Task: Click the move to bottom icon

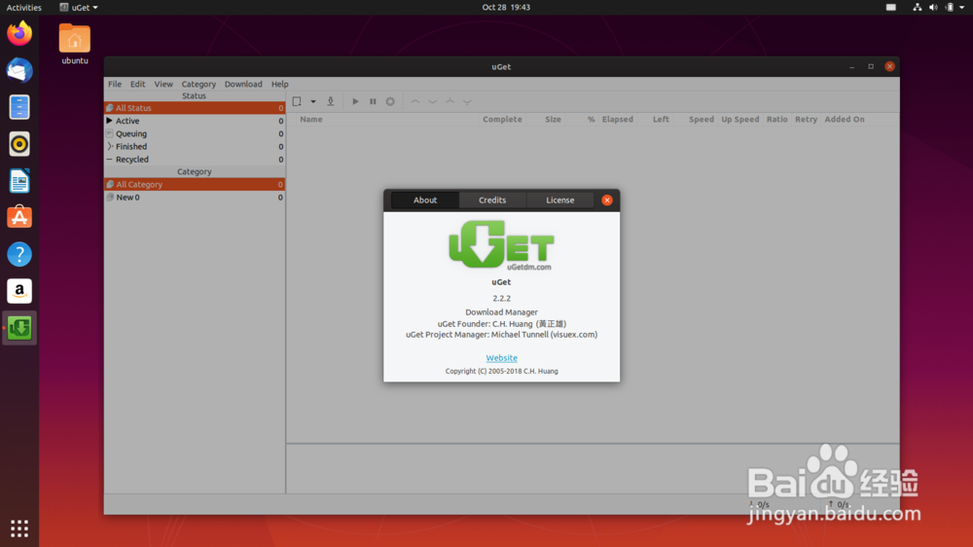Action: (467, 101)
